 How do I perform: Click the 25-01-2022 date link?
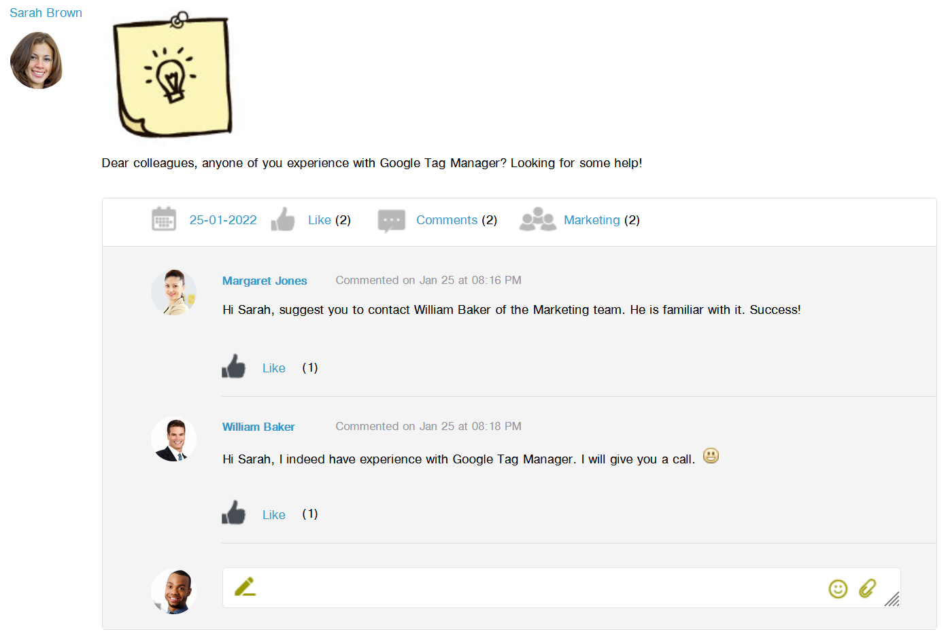click(223, 220)
